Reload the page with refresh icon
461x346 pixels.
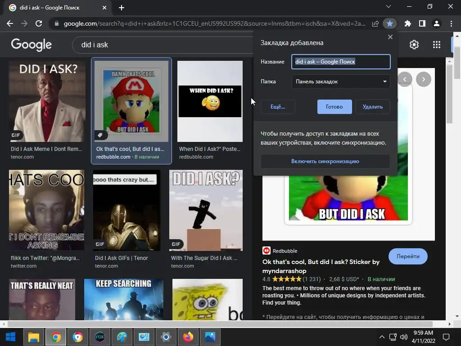(x=39, y=23)
